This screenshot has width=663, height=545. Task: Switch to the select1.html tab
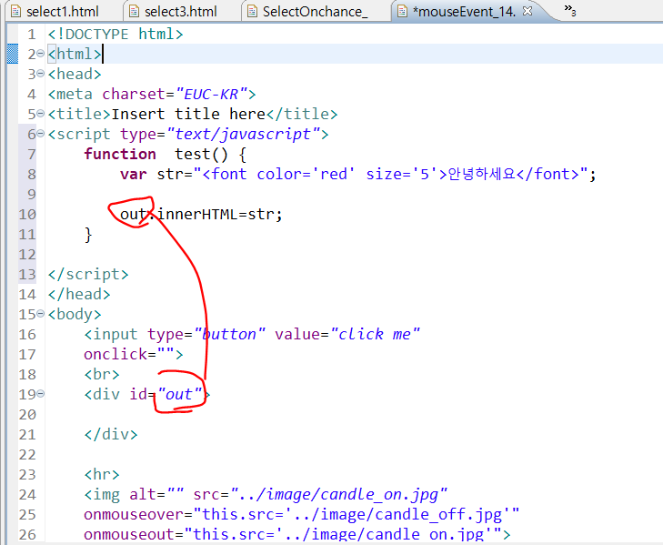pos(63,12)
